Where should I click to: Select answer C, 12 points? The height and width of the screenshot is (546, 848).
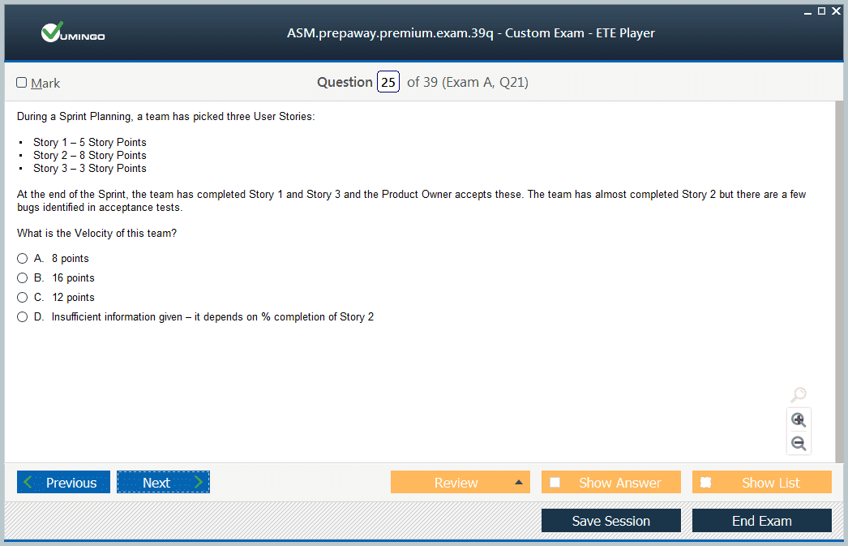[x=22, y=298]
